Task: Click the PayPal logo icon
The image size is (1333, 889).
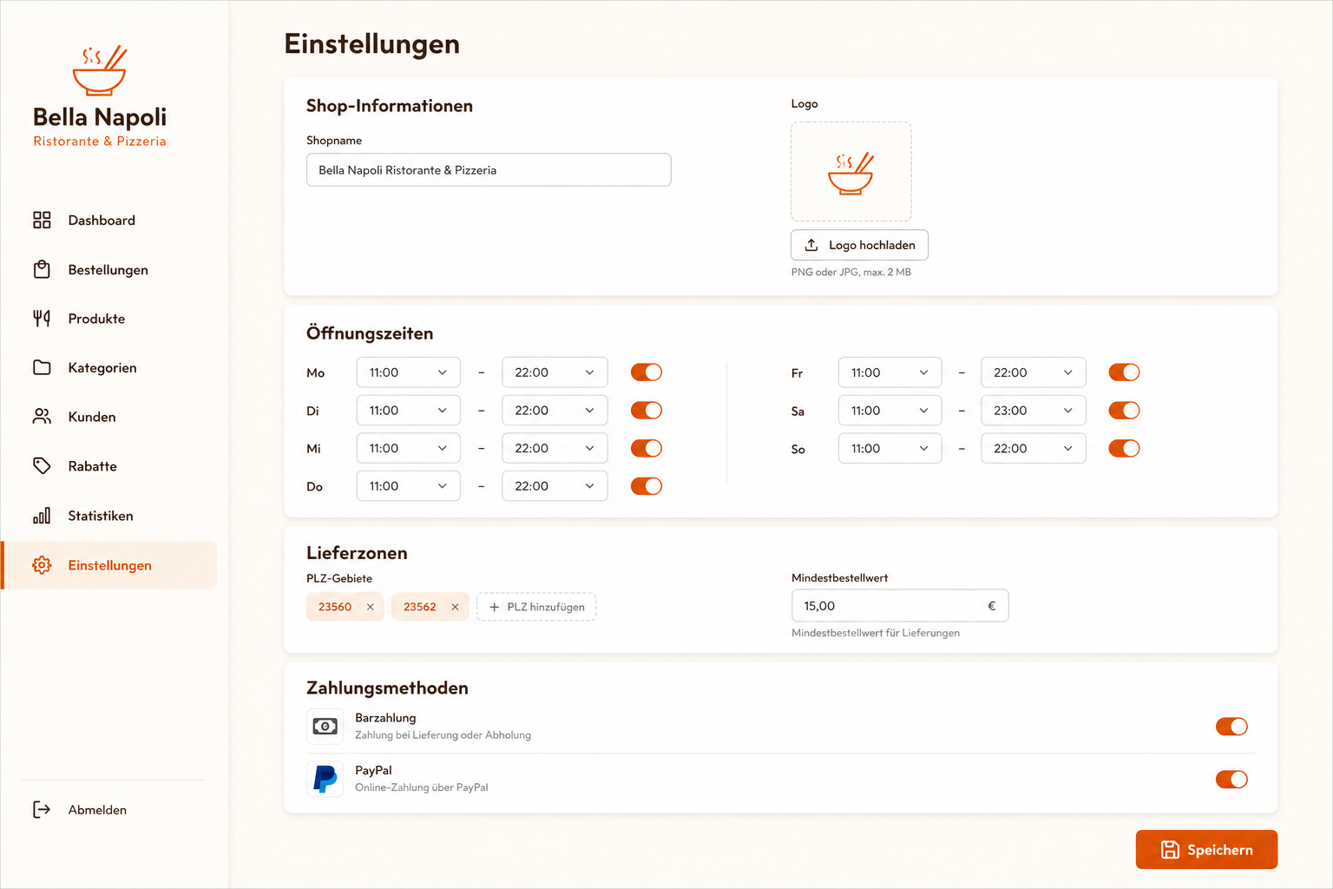Action: tap(325, 779)
